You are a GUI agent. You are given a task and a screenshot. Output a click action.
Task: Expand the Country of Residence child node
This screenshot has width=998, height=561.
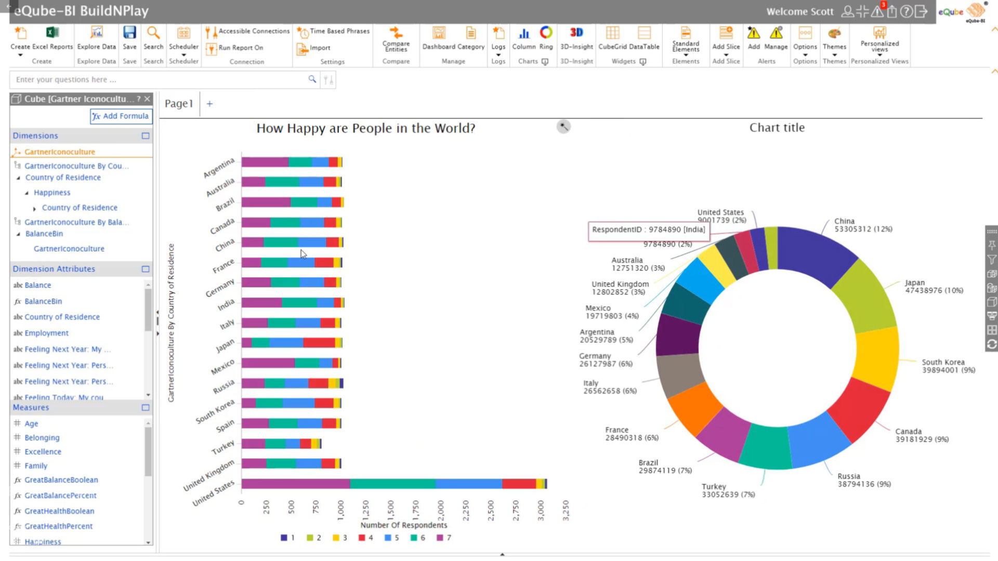pos(34,208)
